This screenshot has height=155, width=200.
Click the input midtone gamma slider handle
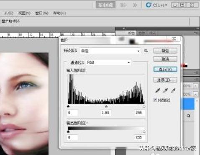pos(106,106)
